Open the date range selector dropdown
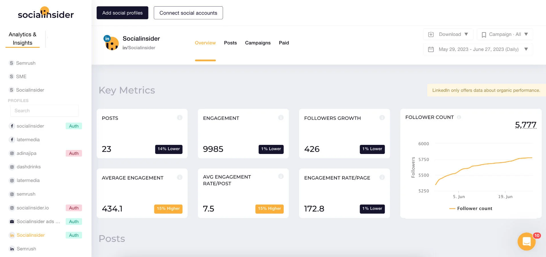This screenshot has width=546, height=257. coord(526,49)
